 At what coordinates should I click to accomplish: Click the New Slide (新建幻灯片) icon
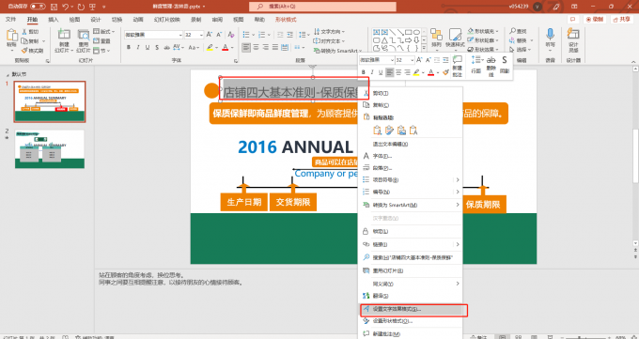coord(64,36)
